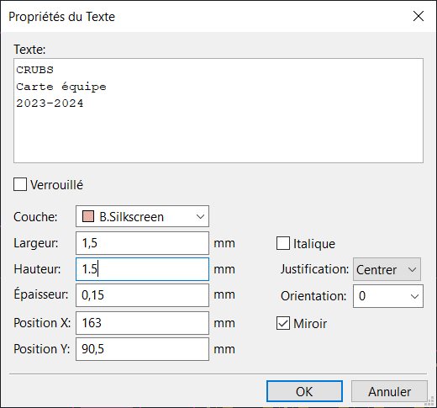Confirm with the OK button
Screen dimensions: 437x408
click(304, 391)
